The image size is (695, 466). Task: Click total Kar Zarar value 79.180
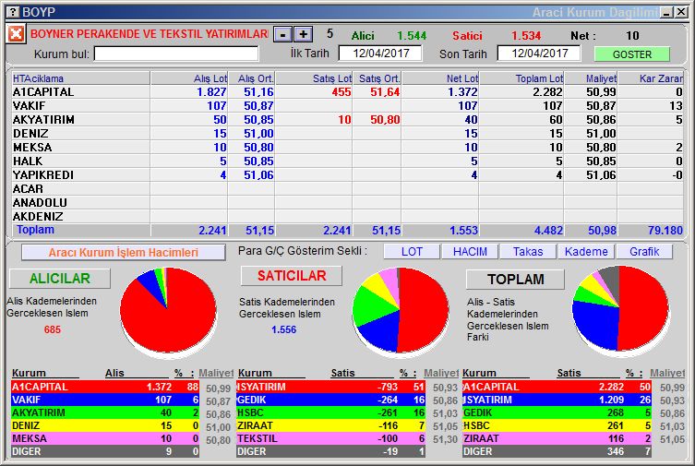click(x=665, y=231)
